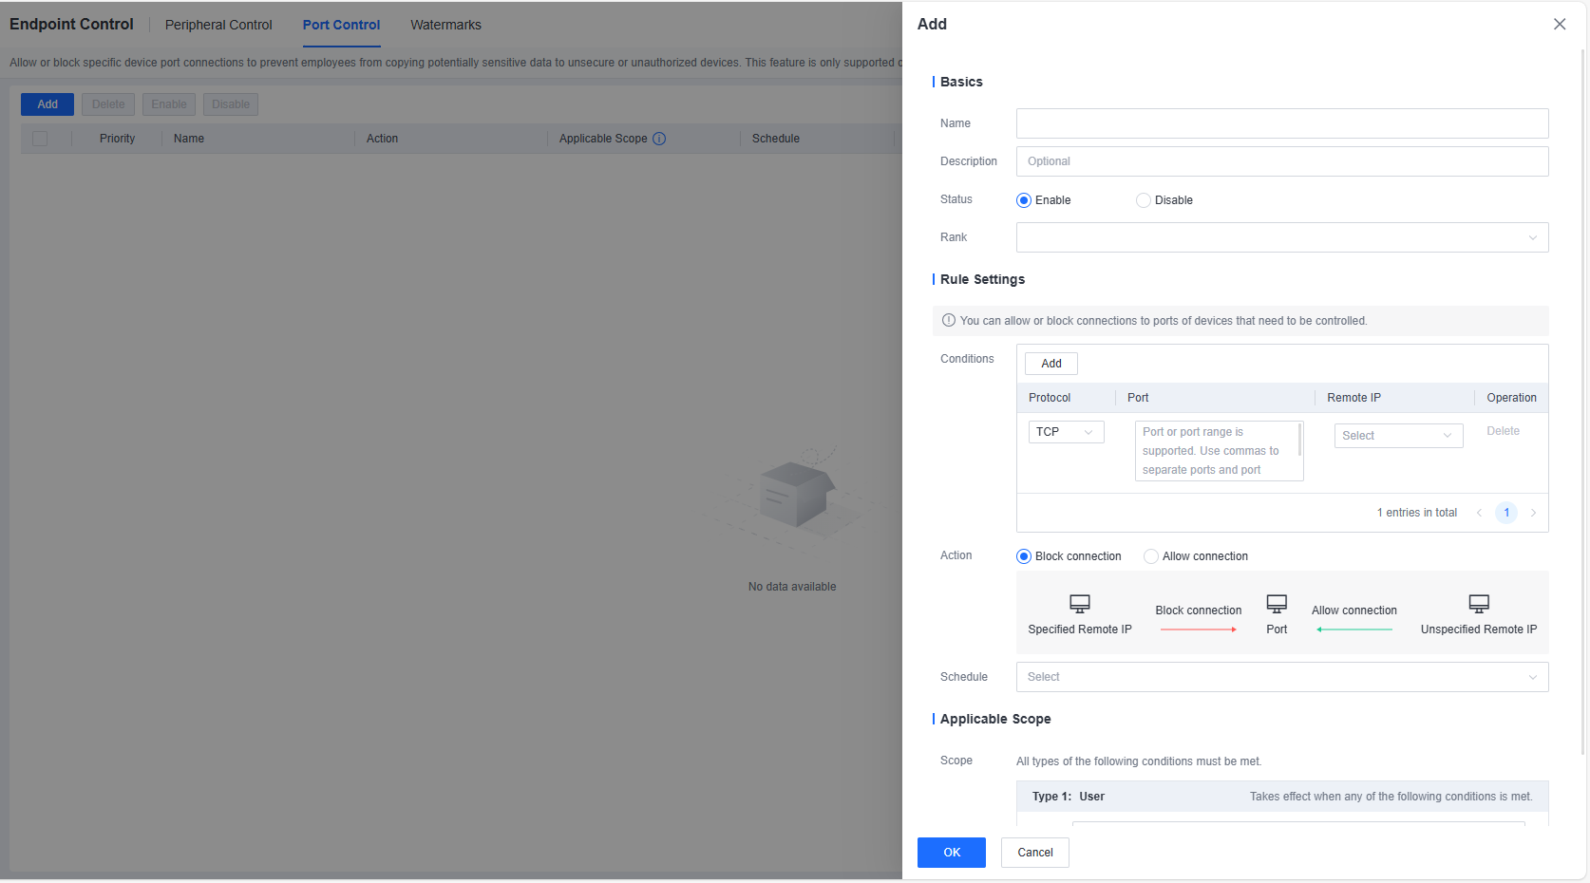1590x883 pixels.
Task: Click the Disable button in toolbar
Action: coord(231,104)
